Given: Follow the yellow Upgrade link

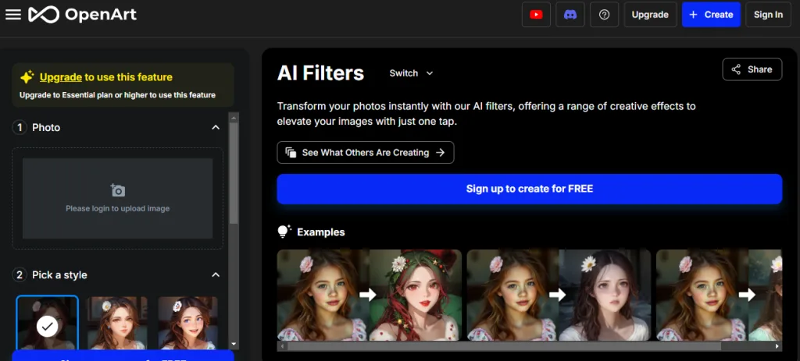Looking at the screenshot, I should (x=61, y=77).
